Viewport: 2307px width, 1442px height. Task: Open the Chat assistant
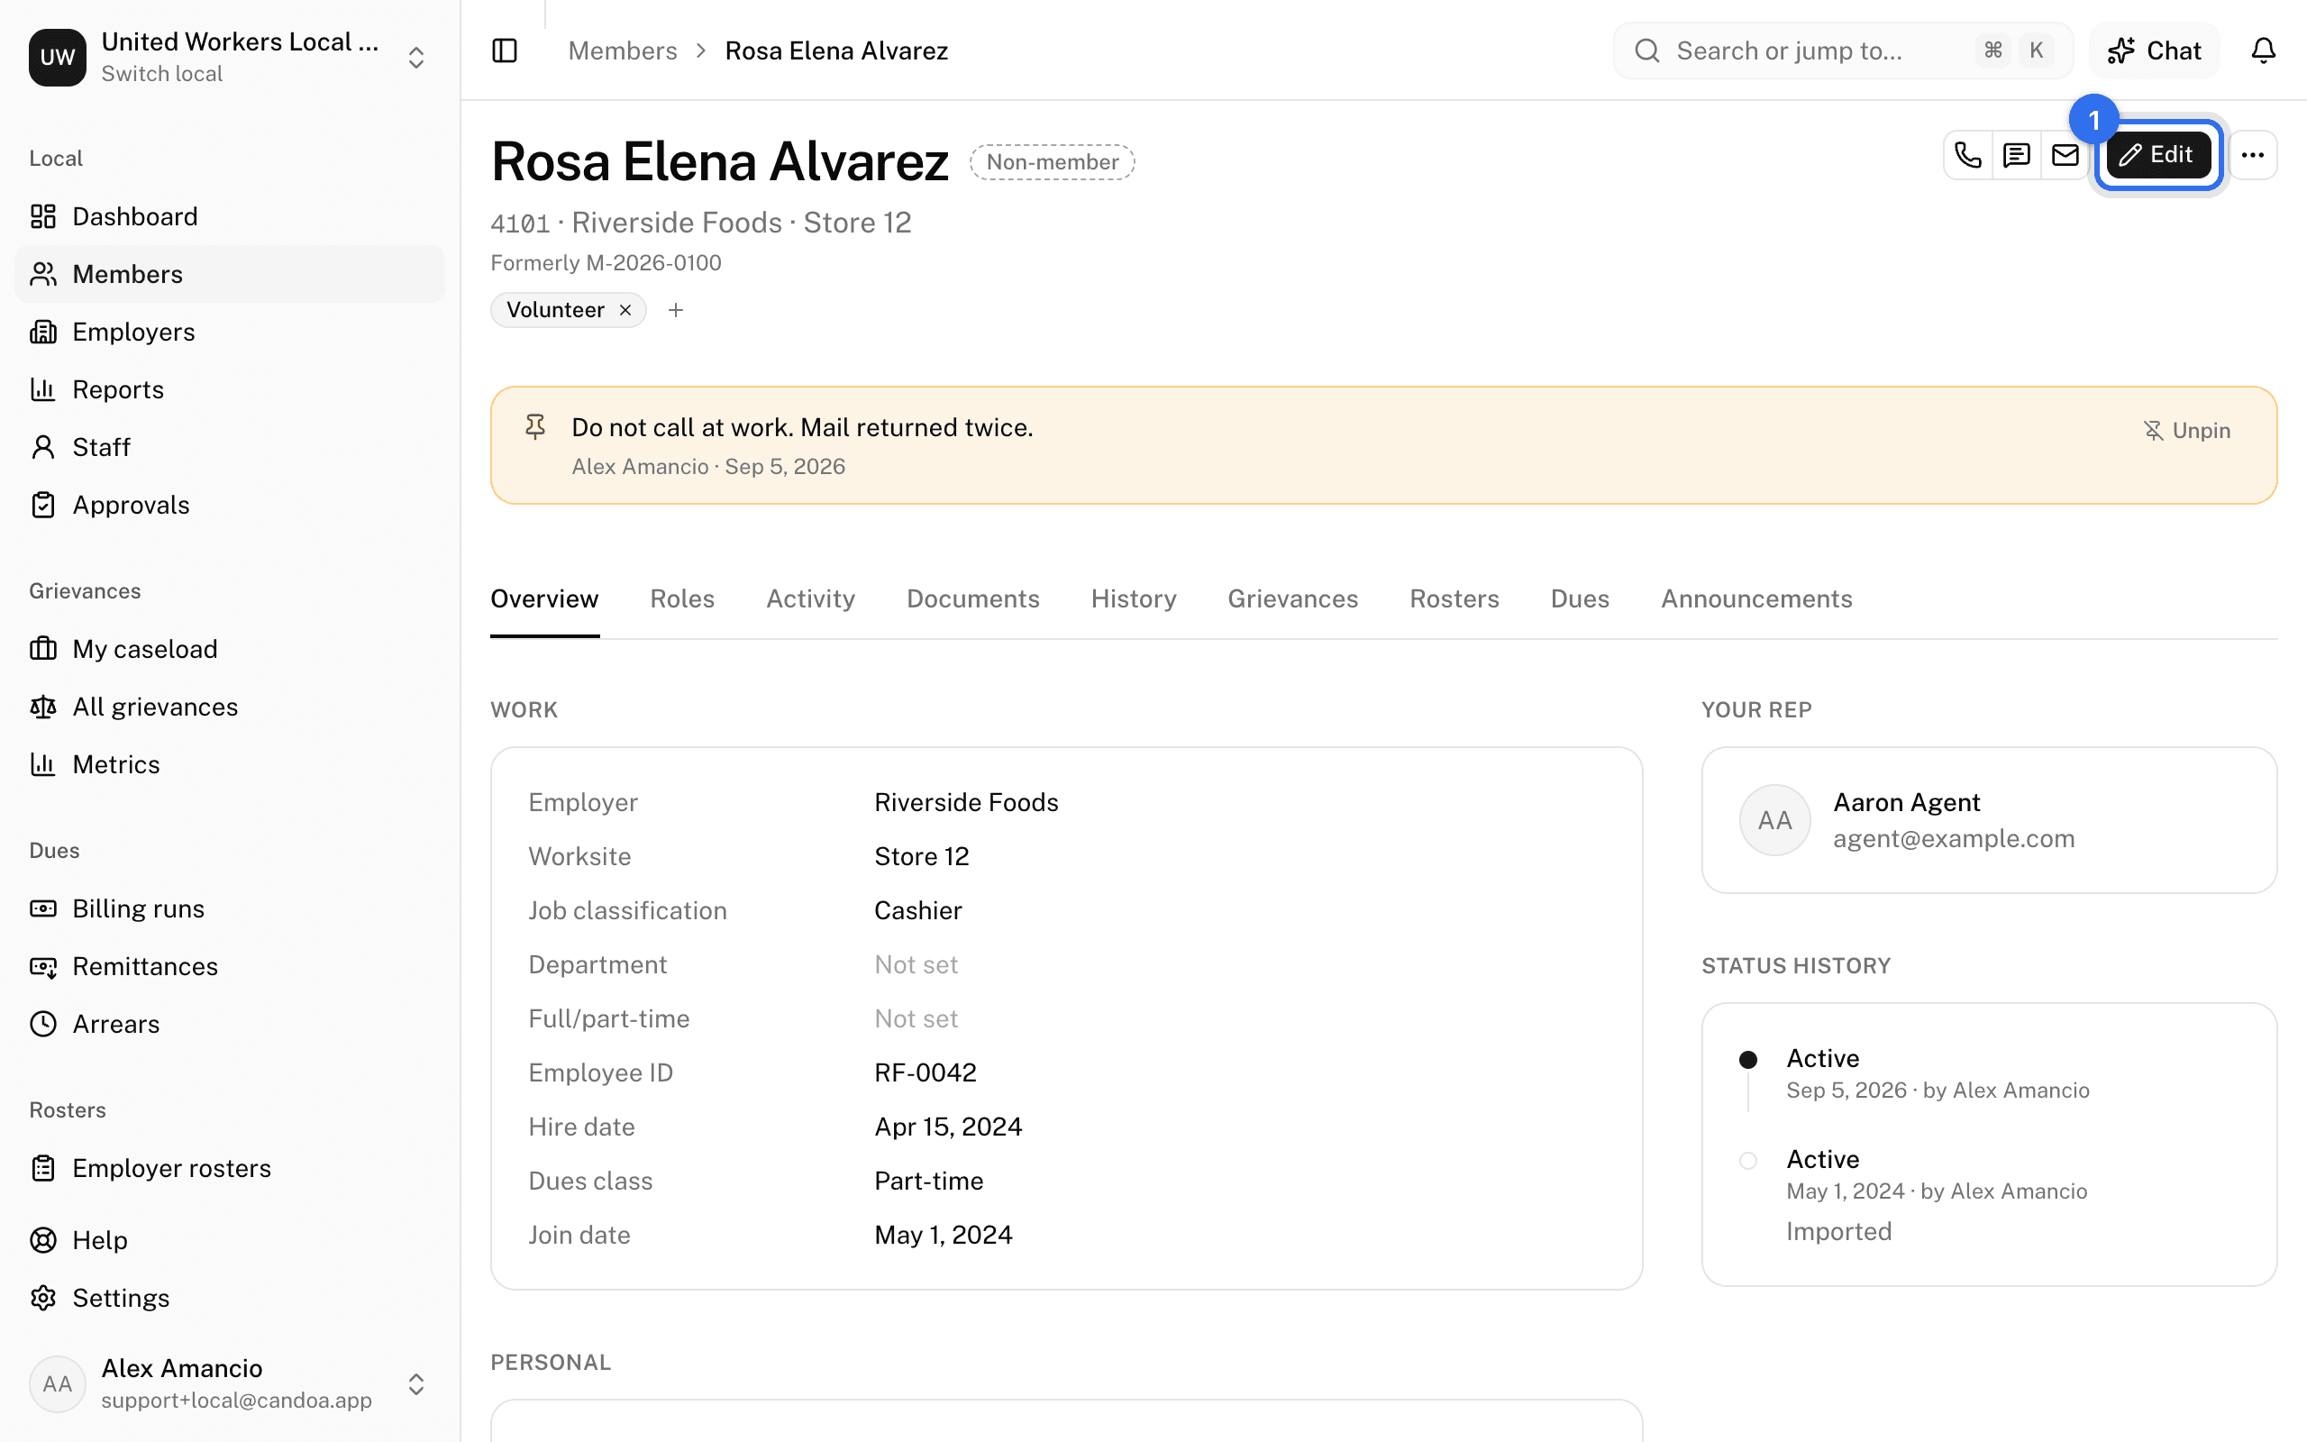[x=2155, y=50]
